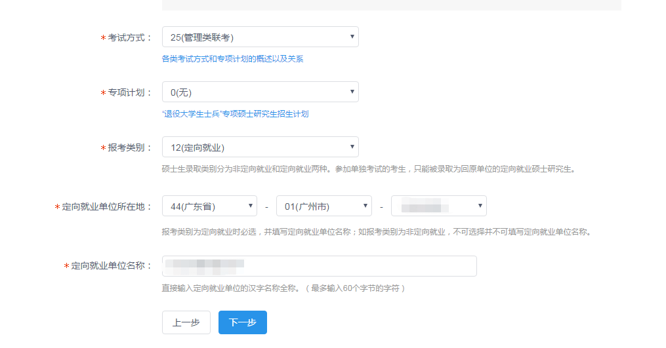Open the 各类考试方式和专项计划的概述以及关系 link

(x=232, y=59)
